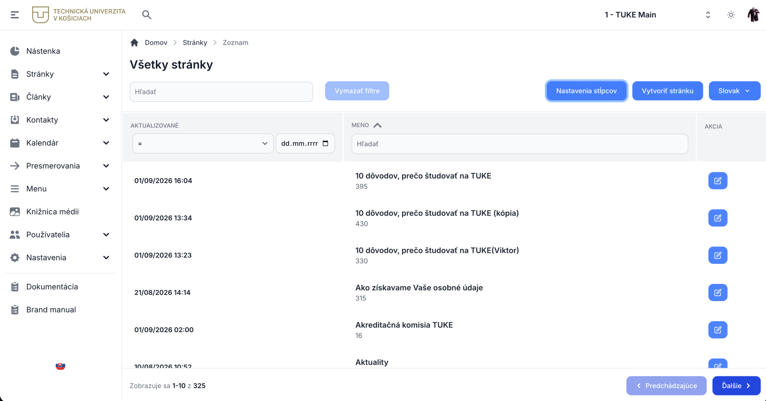
Task: Focus the Meno column search field
Action: tap(520, 144)
